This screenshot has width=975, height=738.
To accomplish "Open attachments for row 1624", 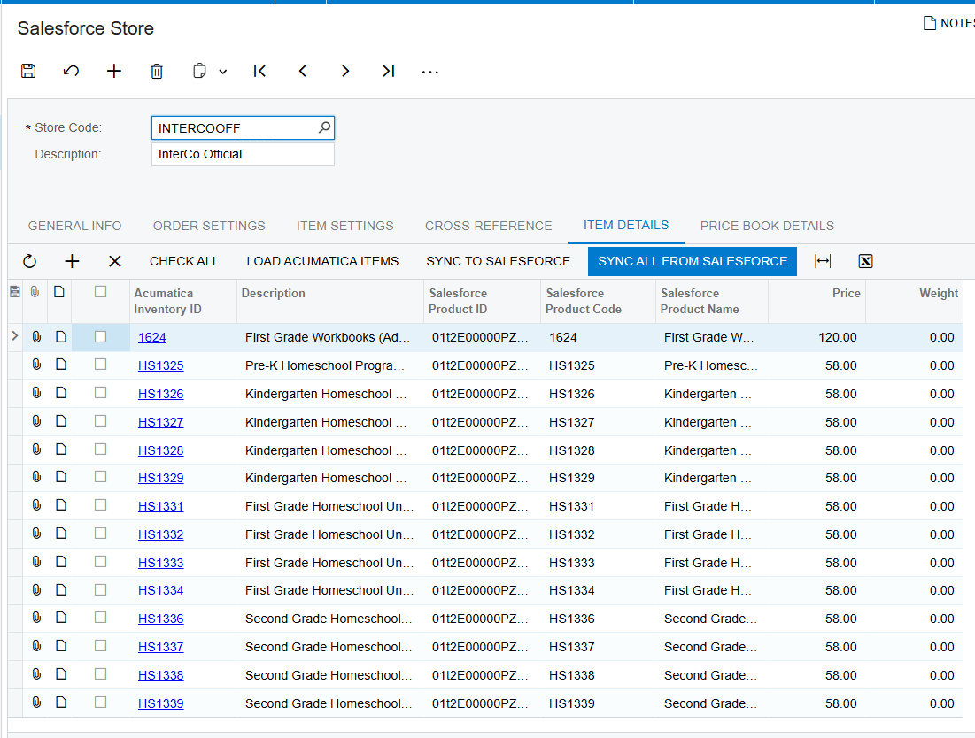I will click(36, 336).
